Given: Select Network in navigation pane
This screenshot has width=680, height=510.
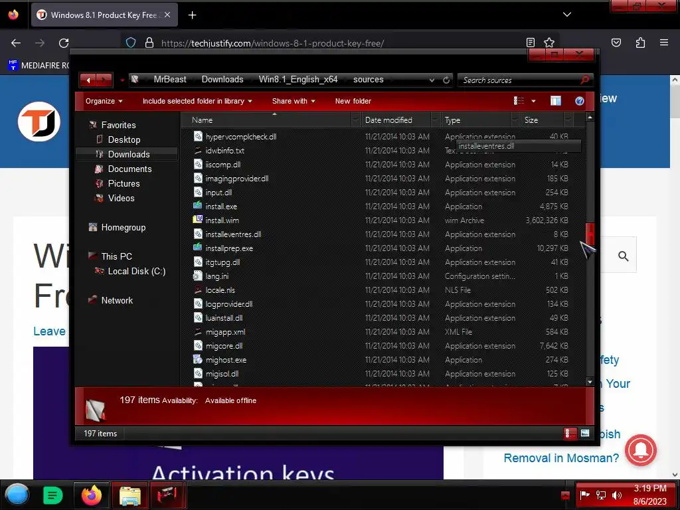Looking at the screenshot, I should tap(117, 300).
